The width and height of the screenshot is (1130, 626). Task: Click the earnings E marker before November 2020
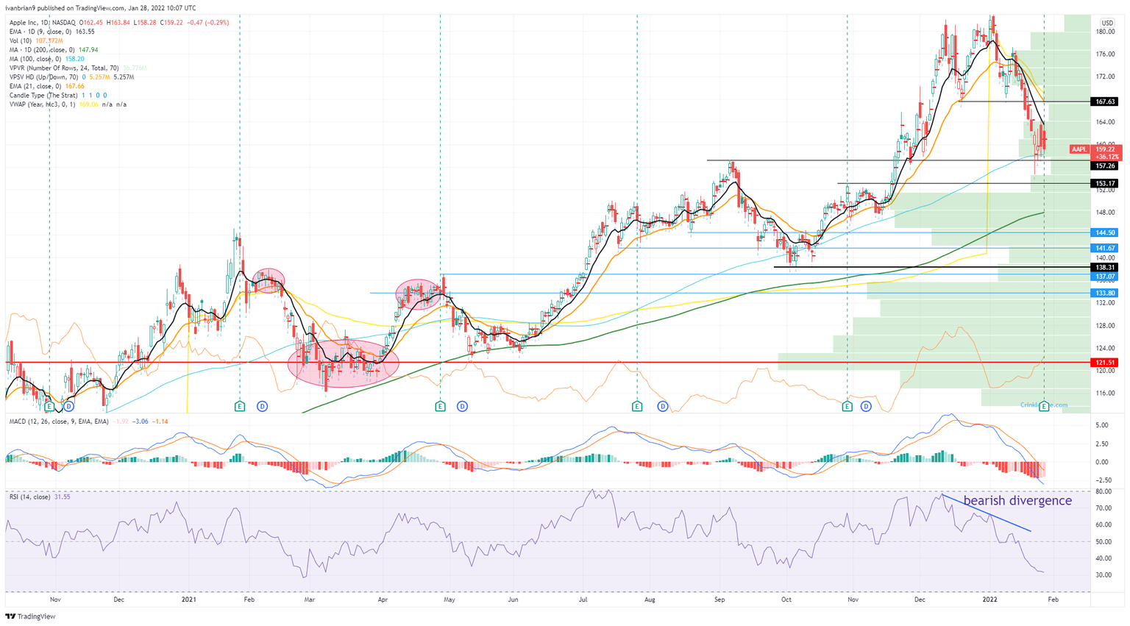coord(49,406)
